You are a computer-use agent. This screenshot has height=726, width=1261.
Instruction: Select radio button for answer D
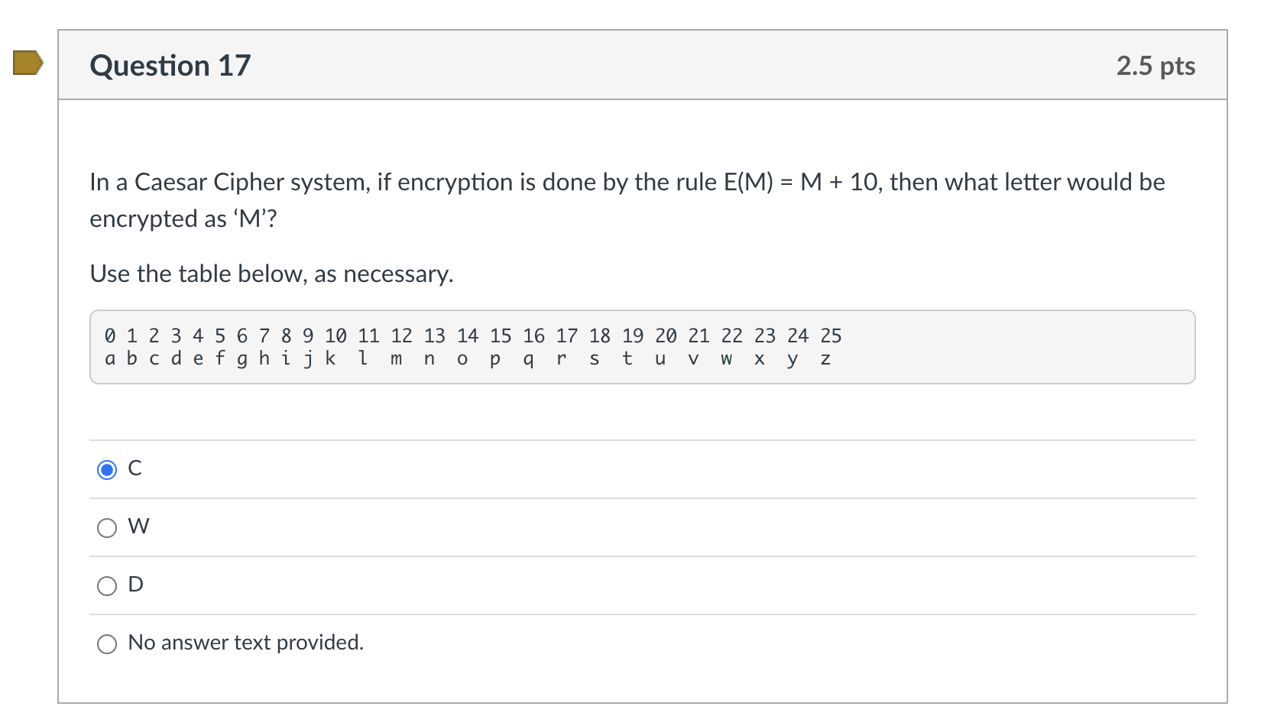(x=107, y=585)
